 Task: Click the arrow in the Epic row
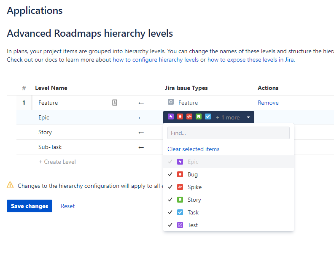pyautogui.click(x=141, y=118)
